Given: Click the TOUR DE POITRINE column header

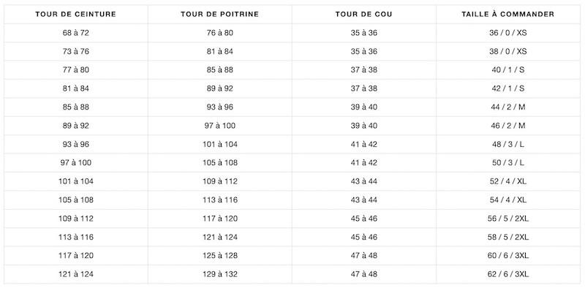Looking at the screenshot, I should pos(220,15).
